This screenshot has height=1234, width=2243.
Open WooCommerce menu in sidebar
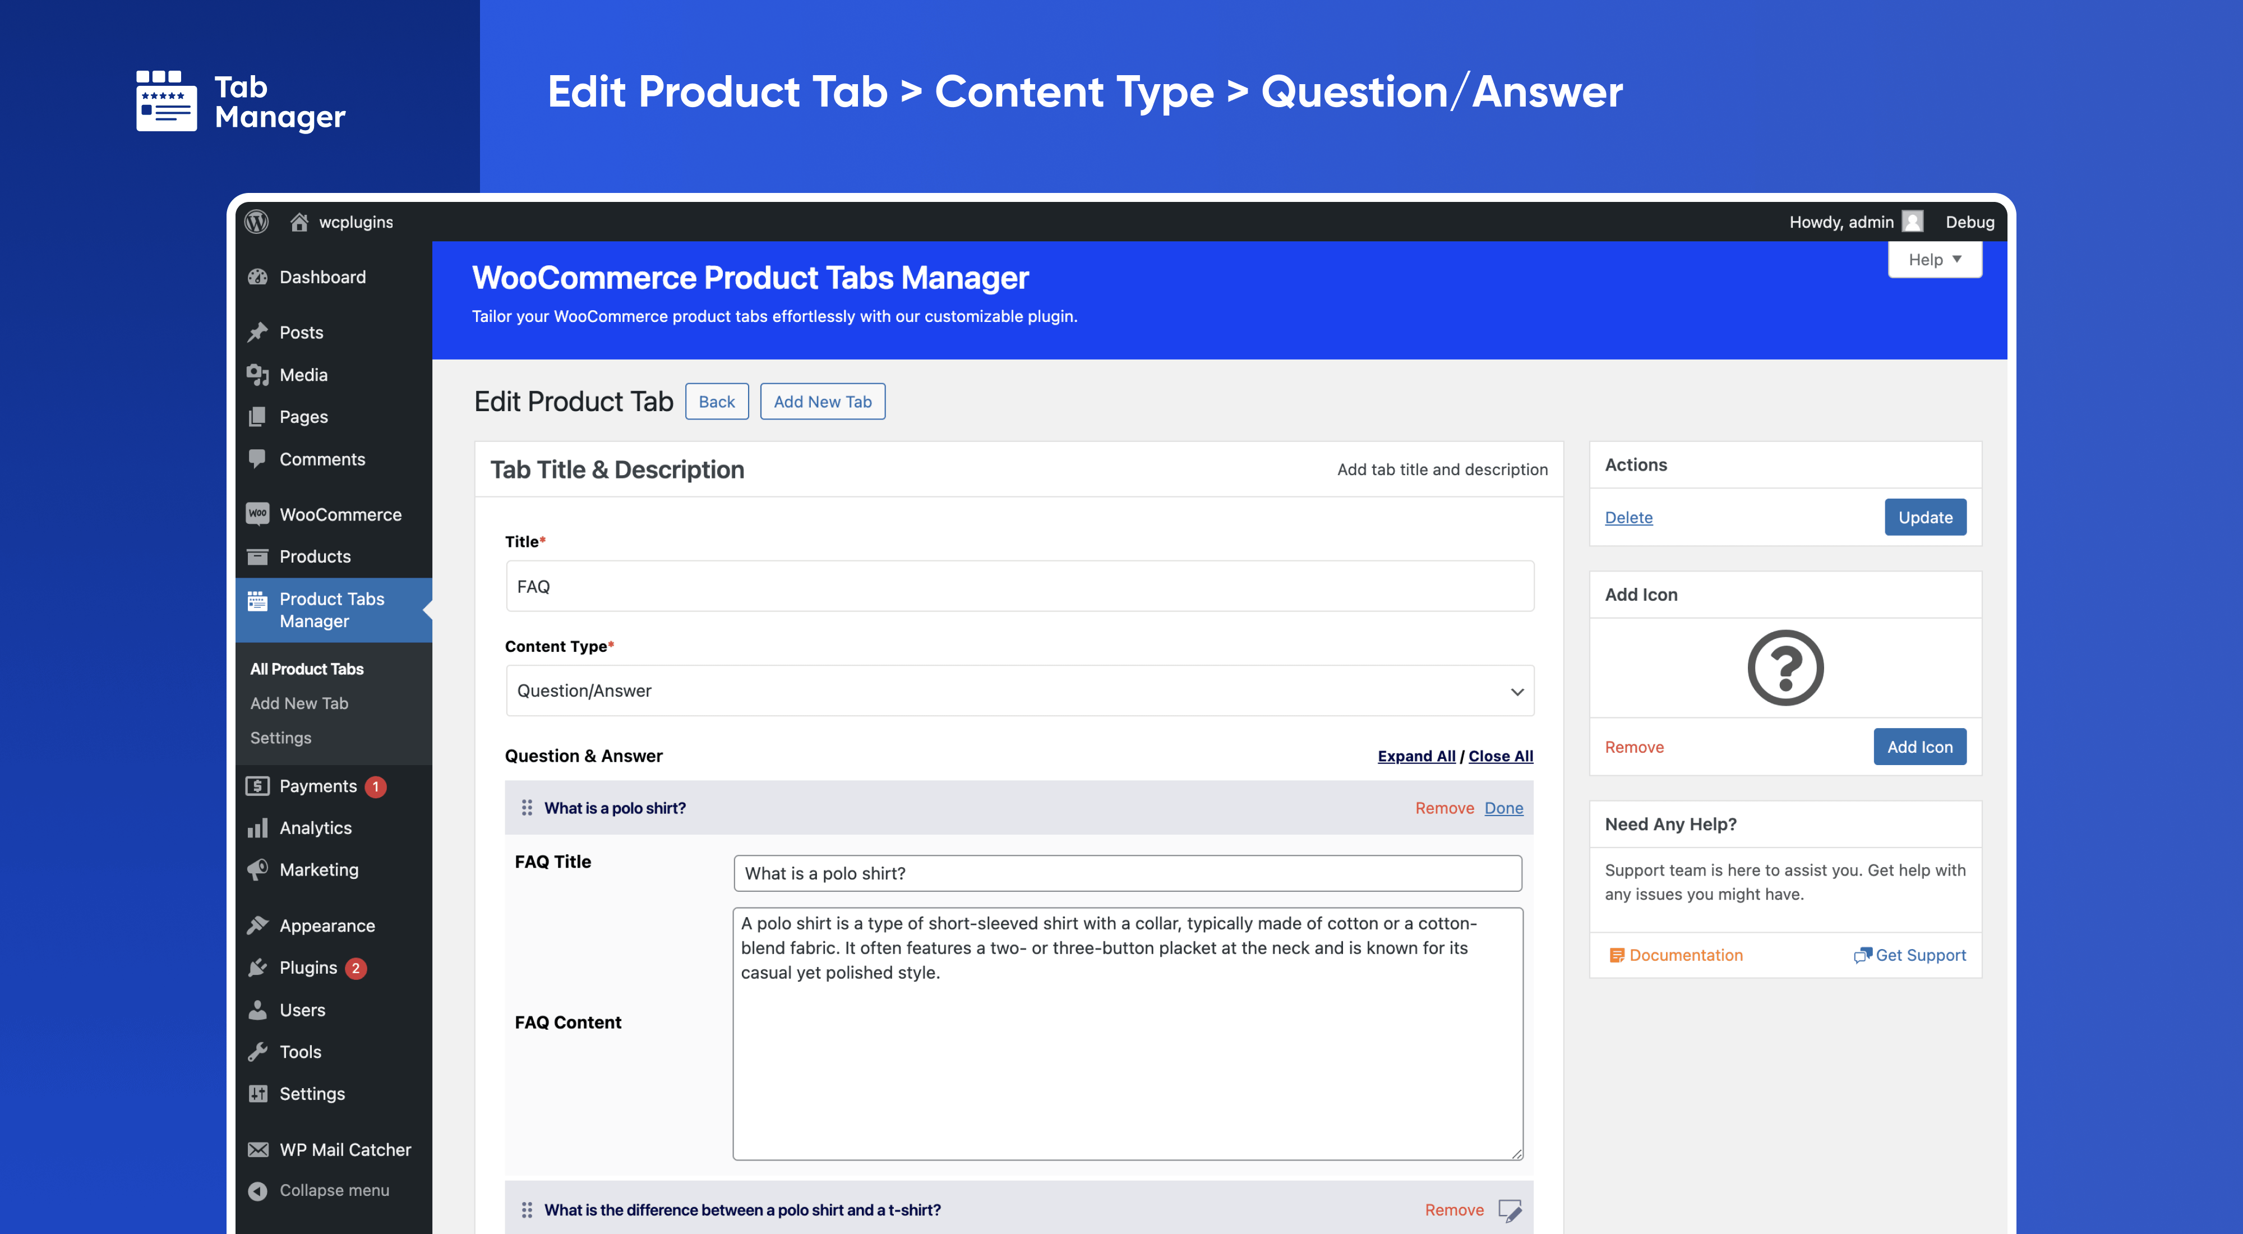(x=340, y=515)
